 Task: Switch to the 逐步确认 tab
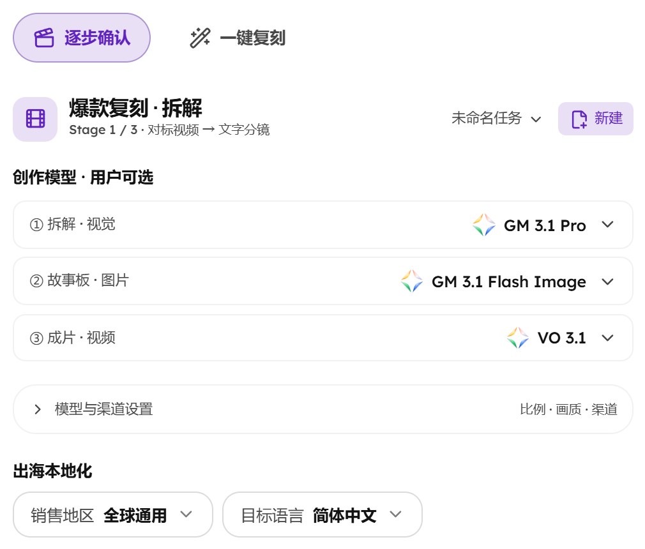82,38
